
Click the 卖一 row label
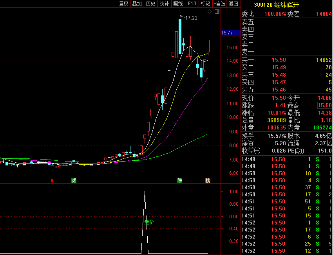coord(248,52)
